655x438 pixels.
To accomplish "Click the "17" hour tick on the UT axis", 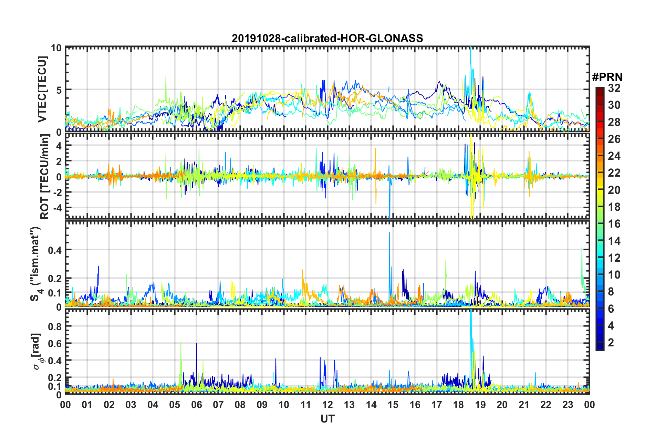I will click(437, 405).
